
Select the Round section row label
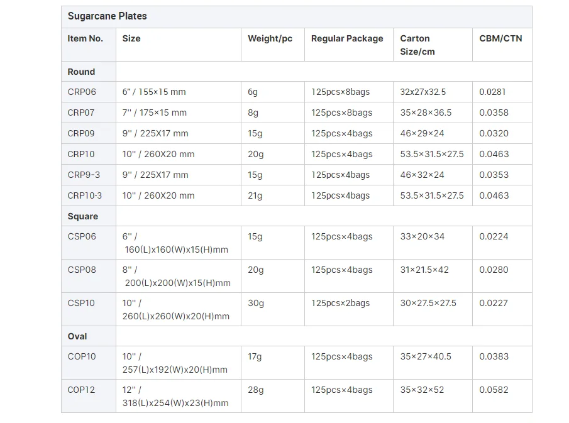82,72
